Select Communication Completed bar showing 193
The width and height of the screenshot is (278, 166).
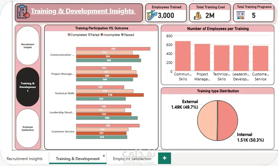(113, 49)
